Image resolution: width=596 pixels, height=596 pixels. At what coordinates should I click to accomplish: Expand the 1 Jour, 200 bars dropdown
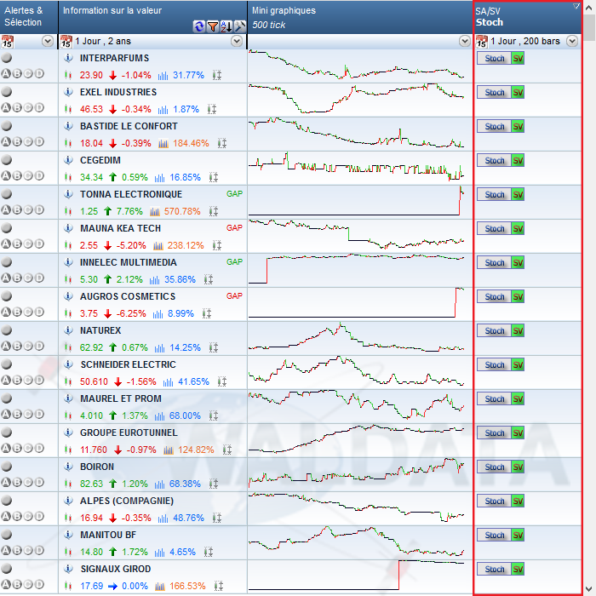point(572,41)
